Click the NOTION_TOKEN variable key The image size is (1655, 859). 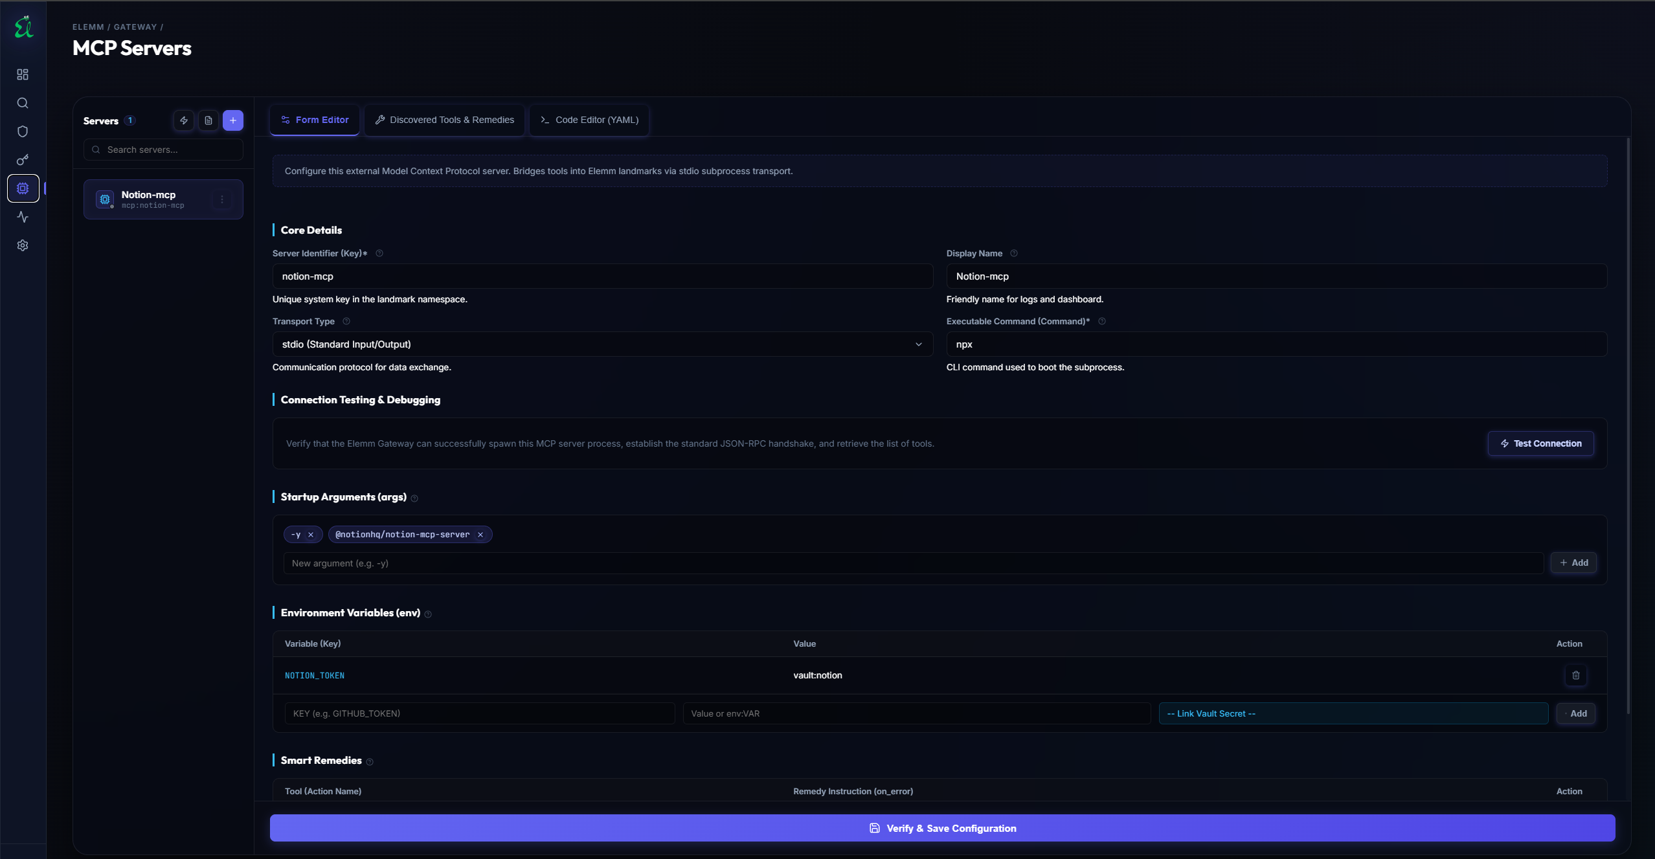[315, 675]
